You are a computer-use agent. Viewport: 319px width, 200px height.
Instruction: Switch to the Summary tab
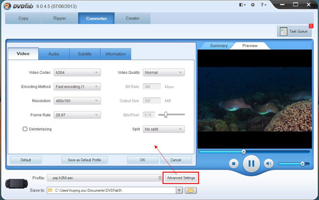[x=219, y=45]
